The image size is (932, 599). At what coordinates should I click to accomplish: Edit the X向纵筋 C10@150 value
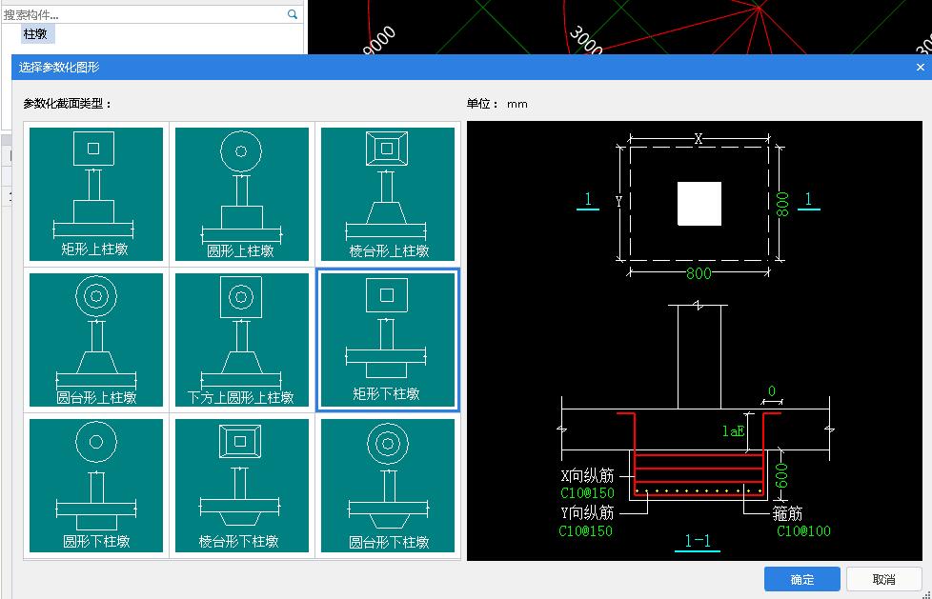coord(587,493)
